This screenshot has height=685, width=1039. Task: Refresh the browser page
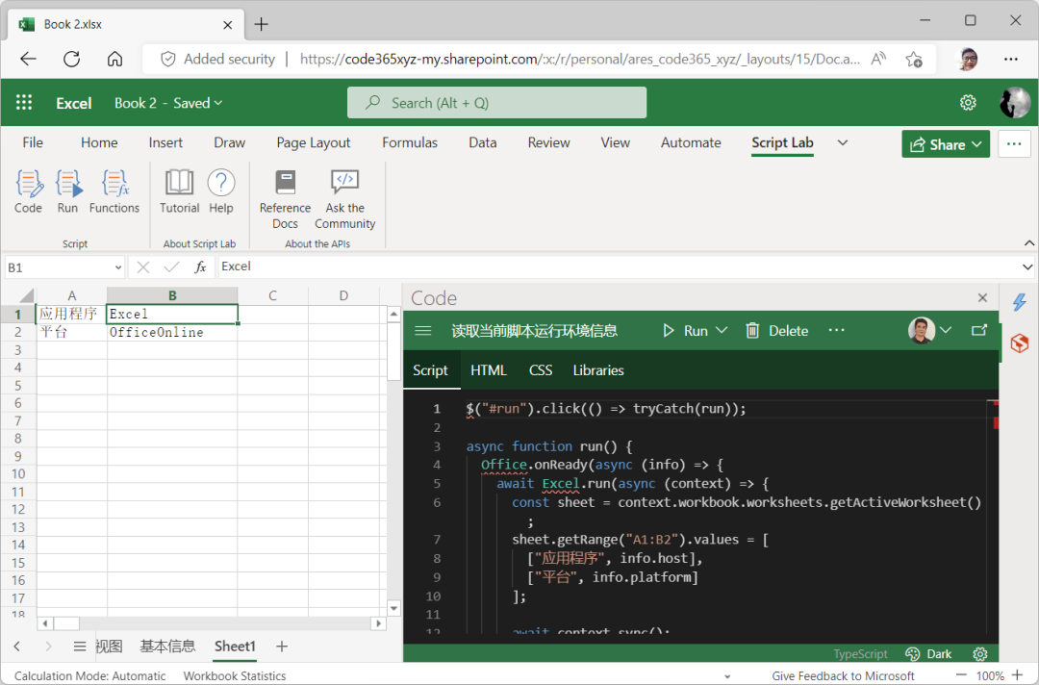[71, 59]
